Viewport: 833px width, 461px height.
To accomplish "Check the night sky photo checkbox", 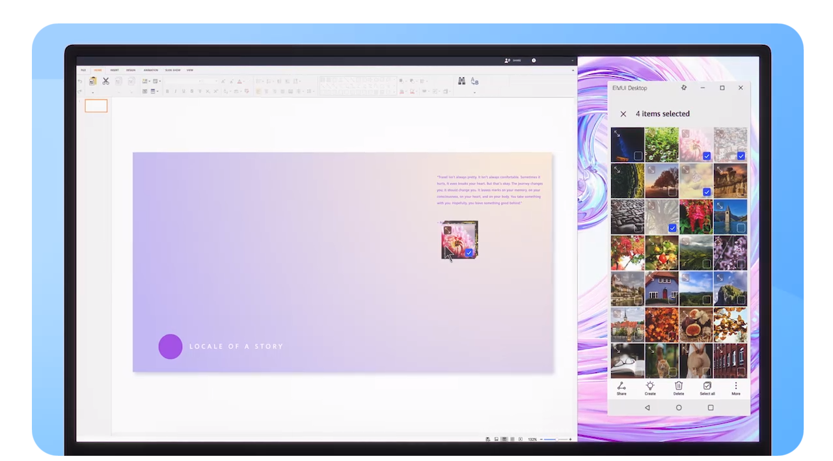I will coord(638,156).
